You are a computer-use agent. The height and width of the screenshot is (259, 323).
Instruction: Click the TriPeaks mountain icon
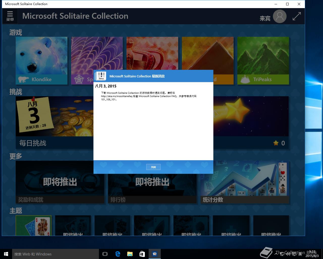[x=245, y=79]
